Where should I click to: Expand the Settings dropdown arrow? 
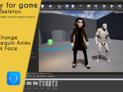[x=83, y=7]
